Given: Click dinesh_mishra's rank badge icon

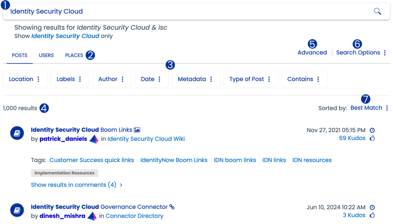Looking at the screenshot, I should click(x=92, y=216).
